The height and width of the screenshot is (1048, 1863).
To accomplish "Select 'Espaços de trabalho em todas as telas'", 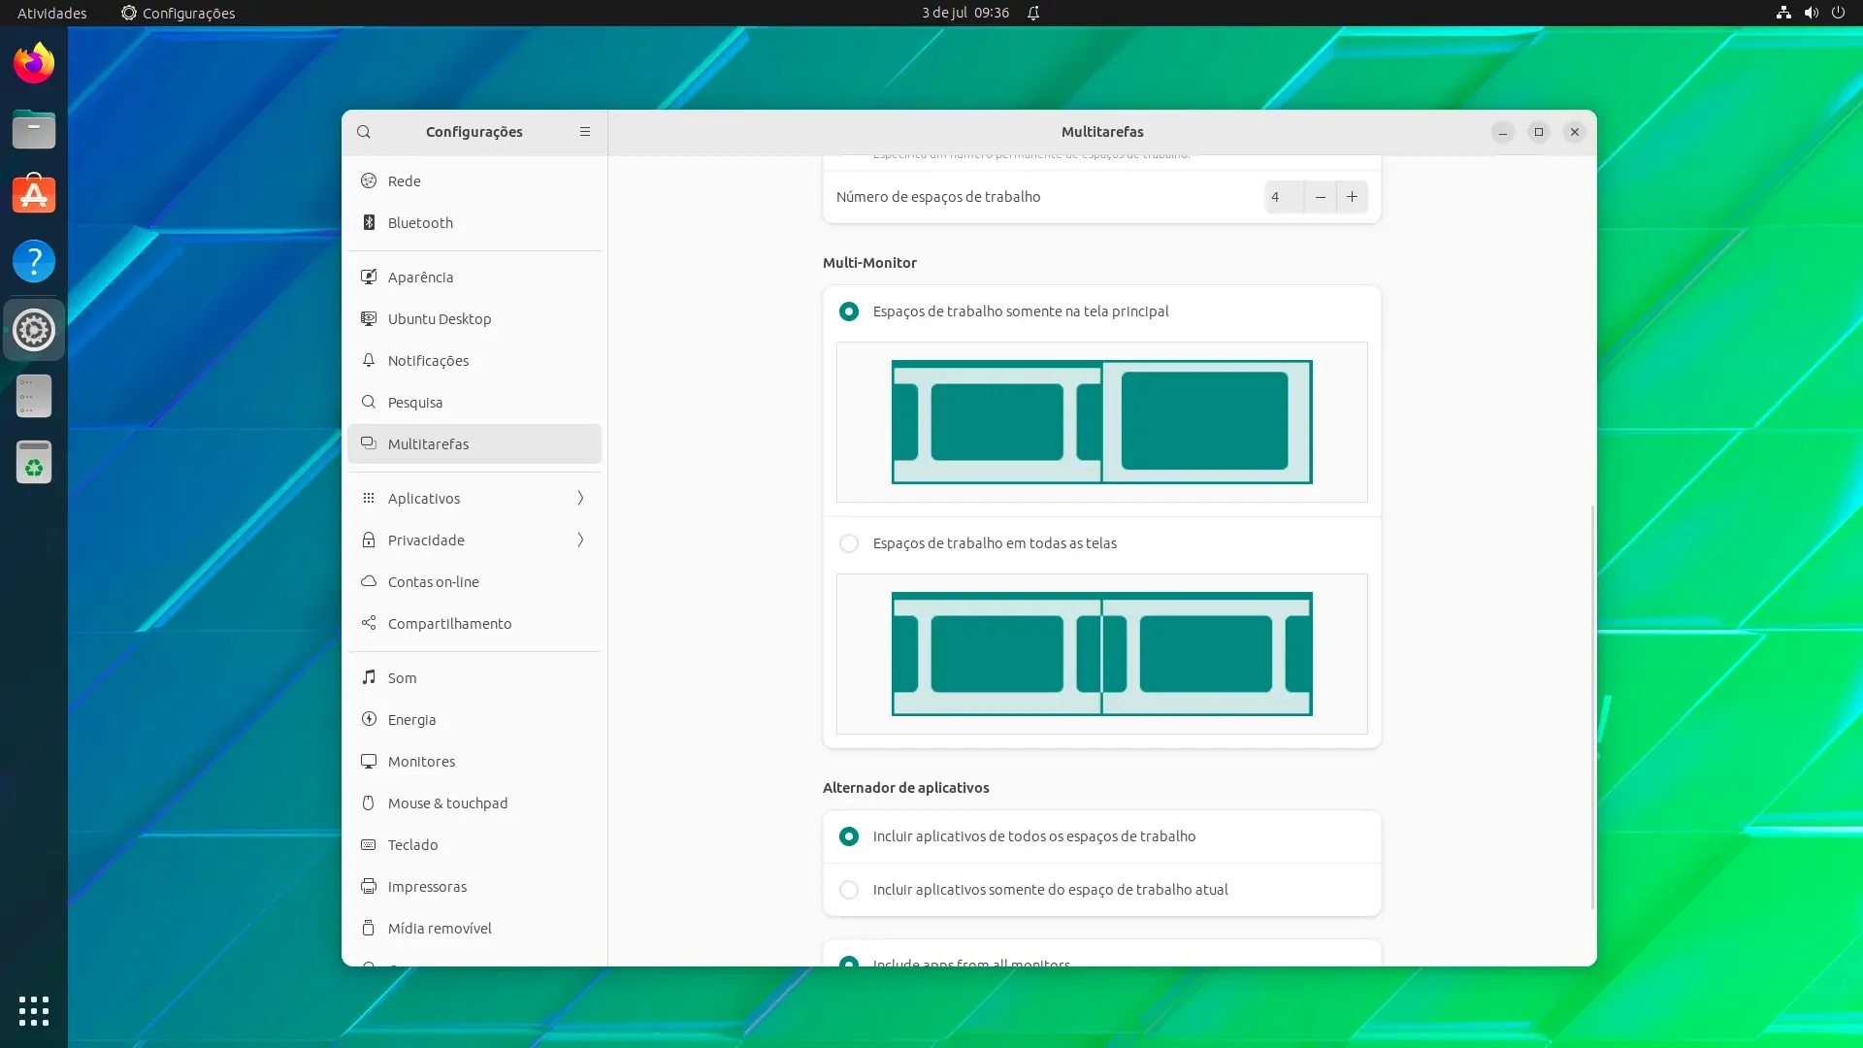I will coord(849,543).
